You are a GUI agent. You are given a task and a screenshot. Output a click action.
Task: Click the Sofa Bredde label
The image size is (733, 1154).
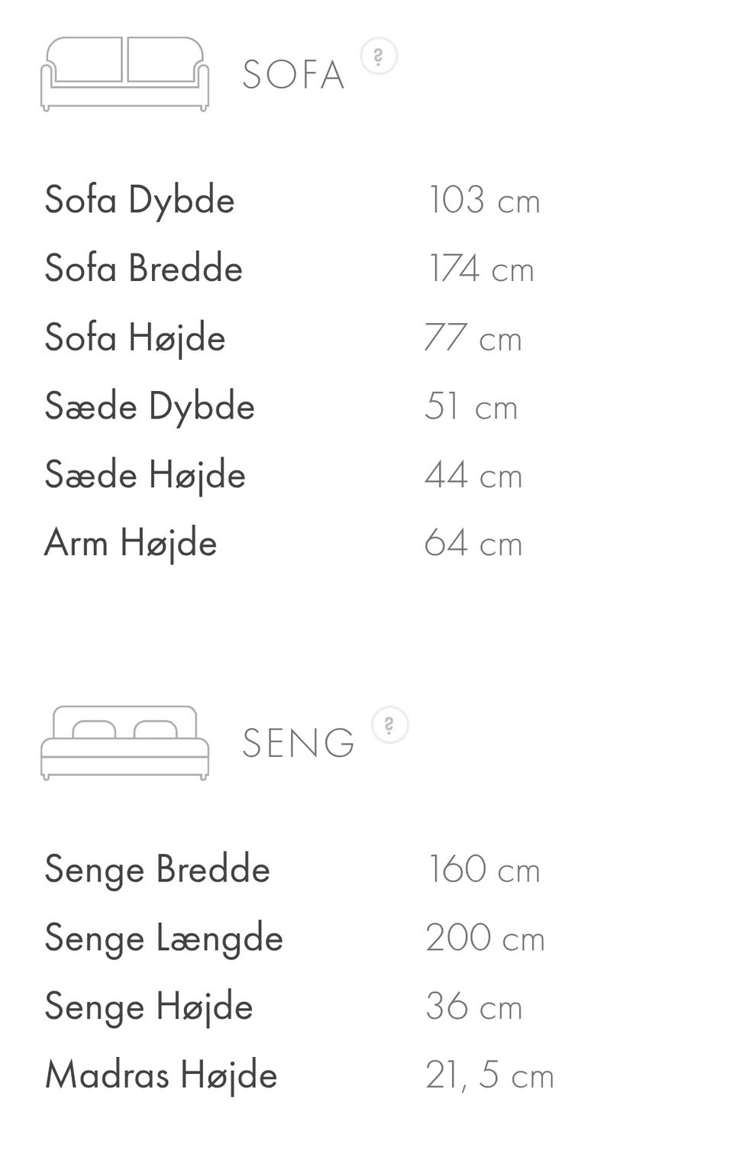coord(144,269)
